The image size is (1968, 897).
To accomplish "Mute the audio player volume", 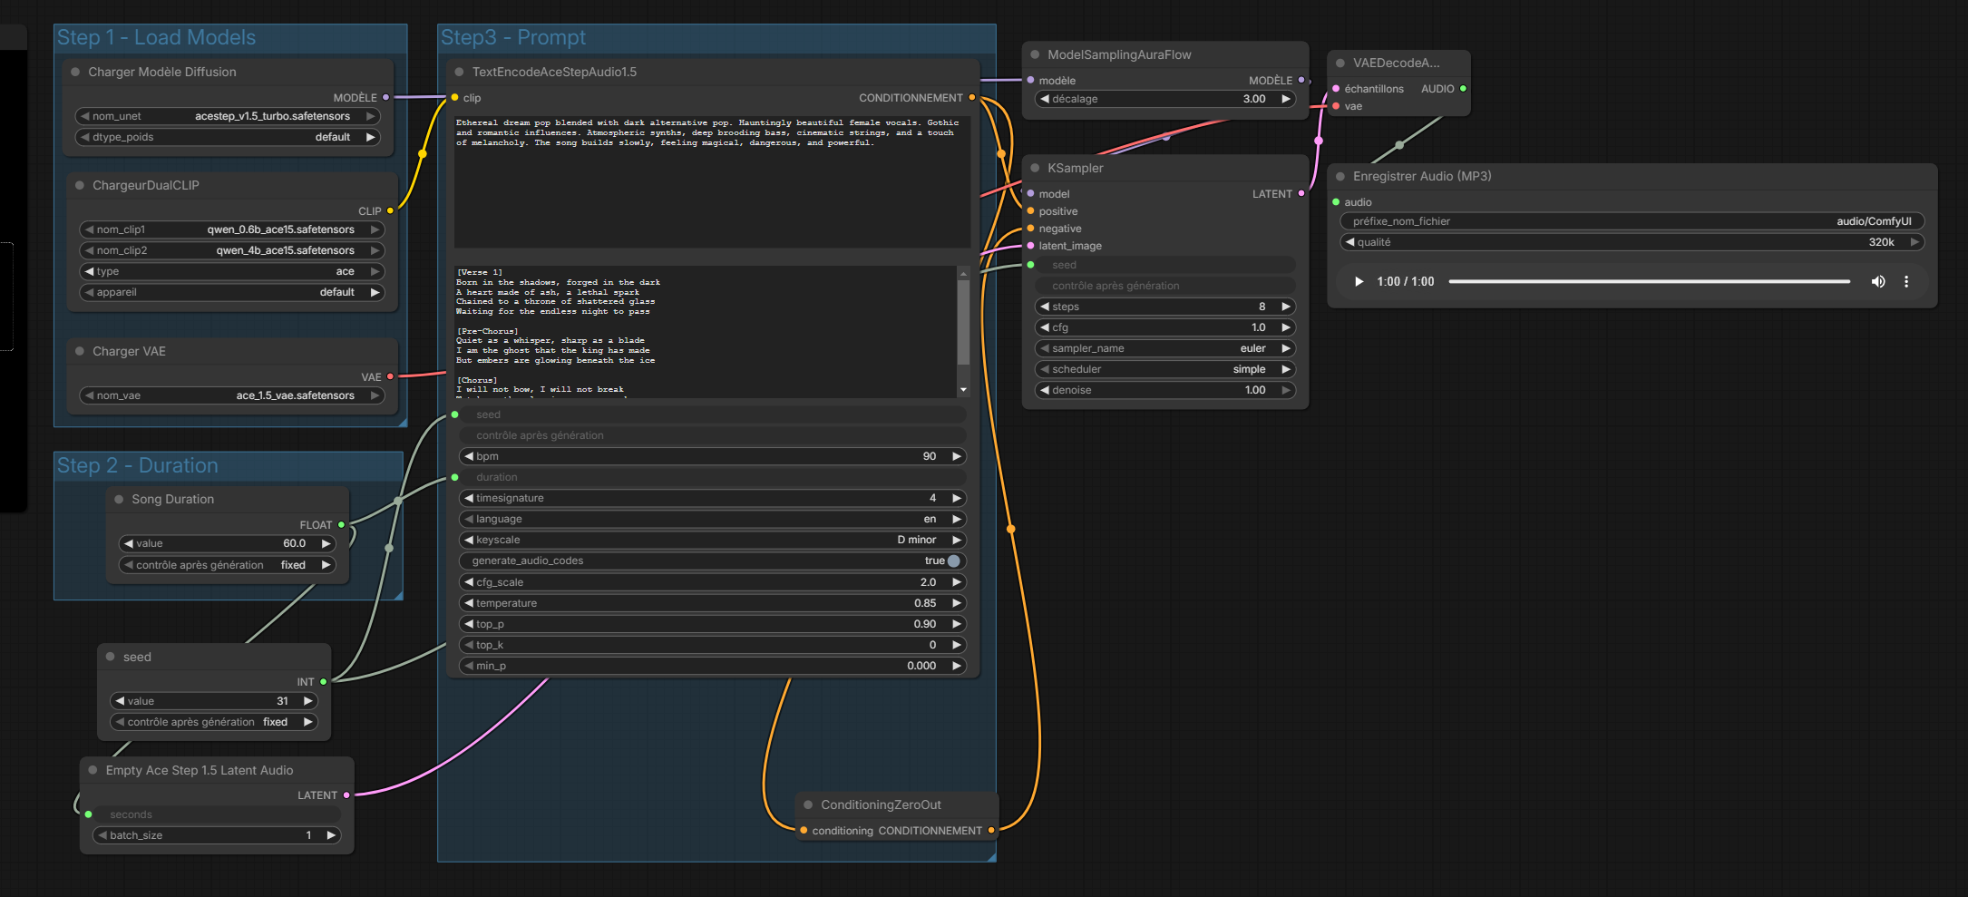I will pos(1877,281).
